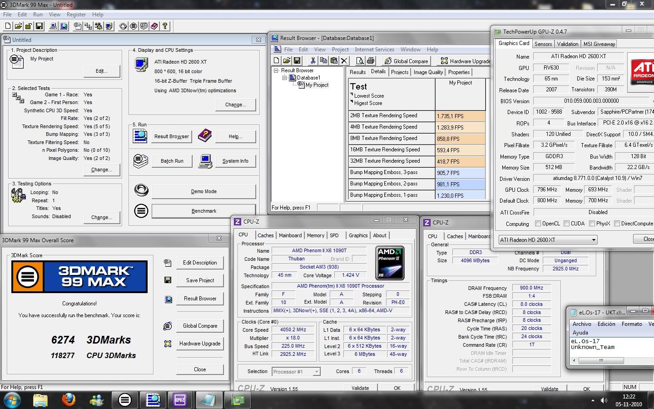Click the horizontal scrollbar in Notepad window
Viewport: 654px width, 409px height.
pos(601,360)
